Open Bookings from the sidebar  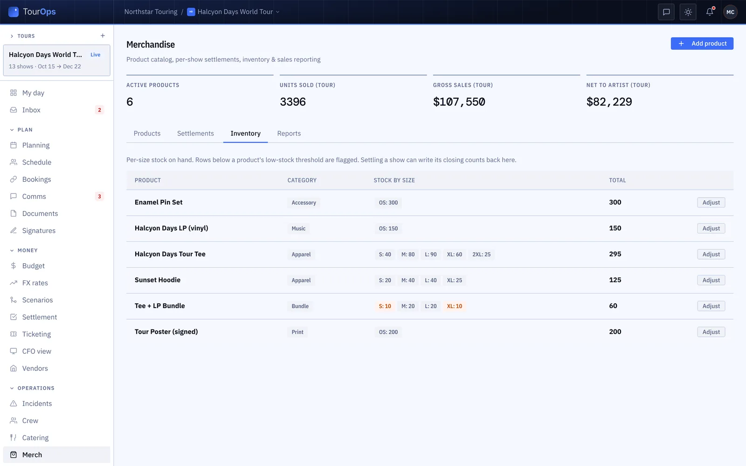[x=56, y=179]
